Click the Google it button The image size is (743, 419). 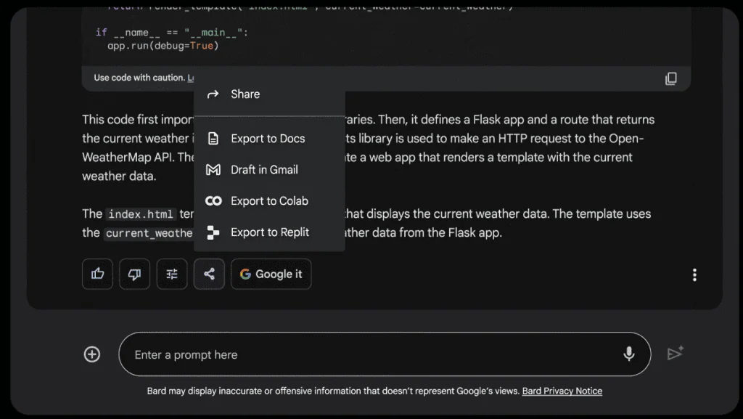tap(271, 274)
